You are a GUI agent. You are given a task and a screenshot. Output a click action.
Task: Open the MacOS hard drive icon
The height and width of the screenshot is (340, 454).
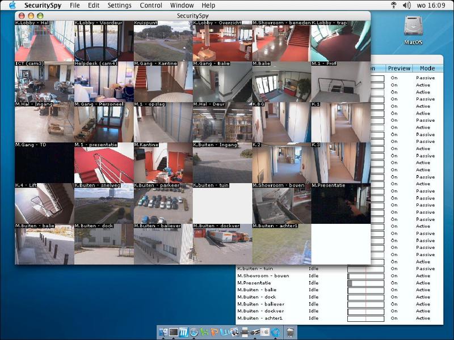pos(413,27)
